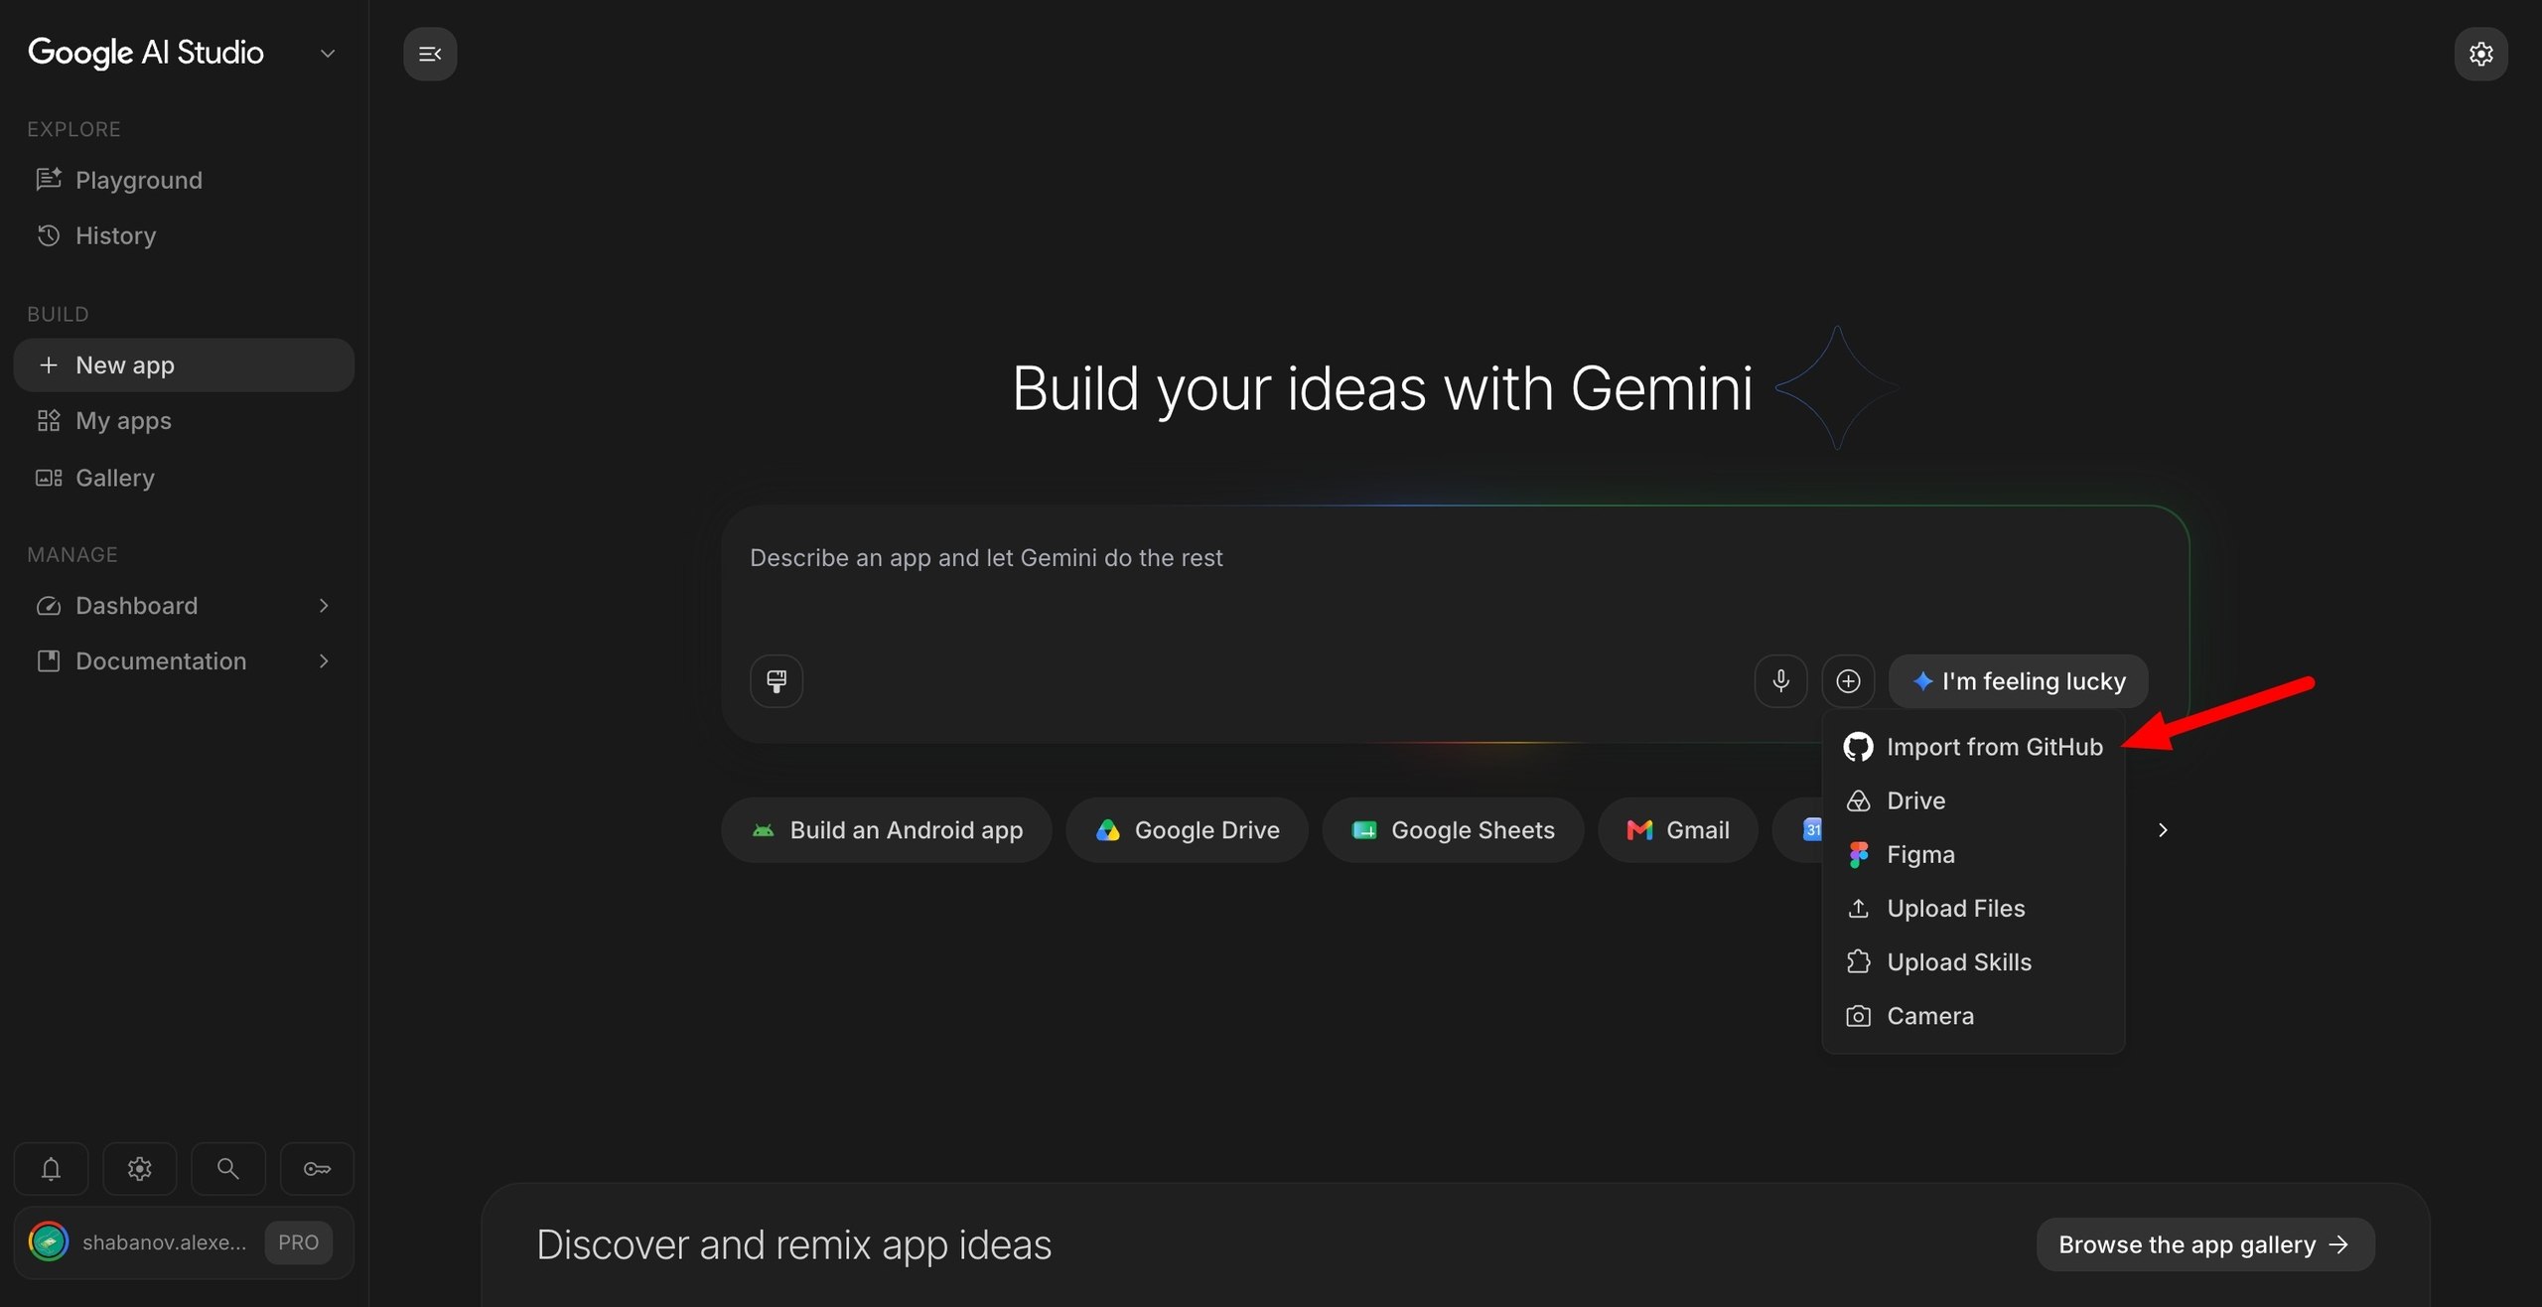Choose Figma from the attach menu
Screen dimensions: 2542x1307
(1973, 854)
